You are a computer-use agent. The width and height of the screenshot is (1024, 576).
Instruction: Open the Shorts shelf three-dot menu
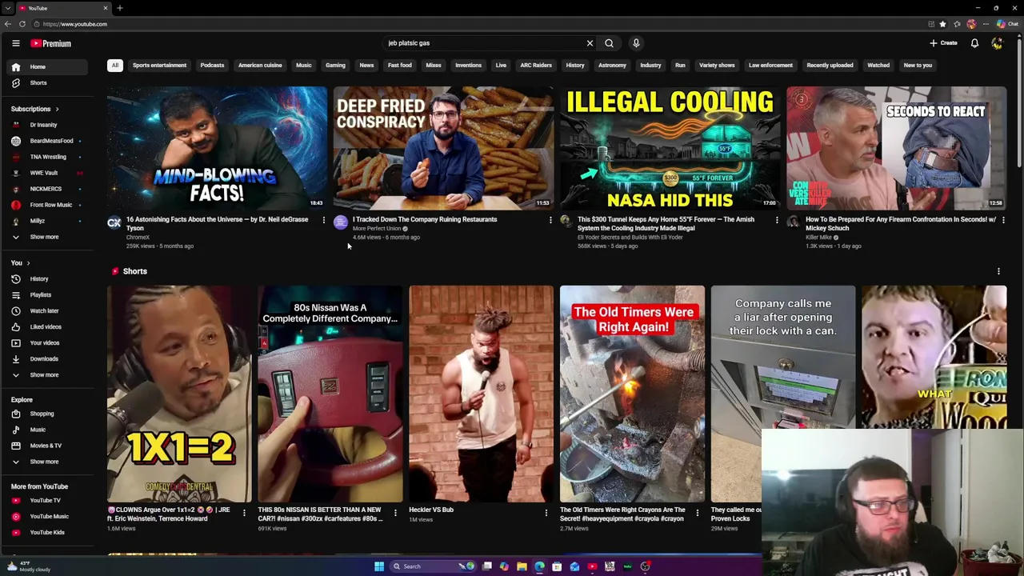click(998, 271)
